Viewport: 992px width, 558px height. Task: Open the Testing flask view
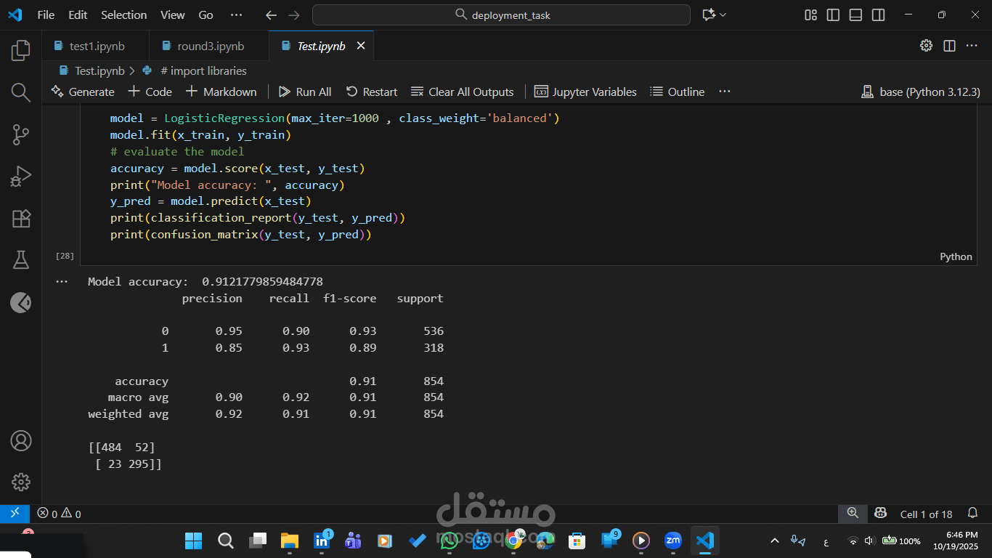coord(21,260)
